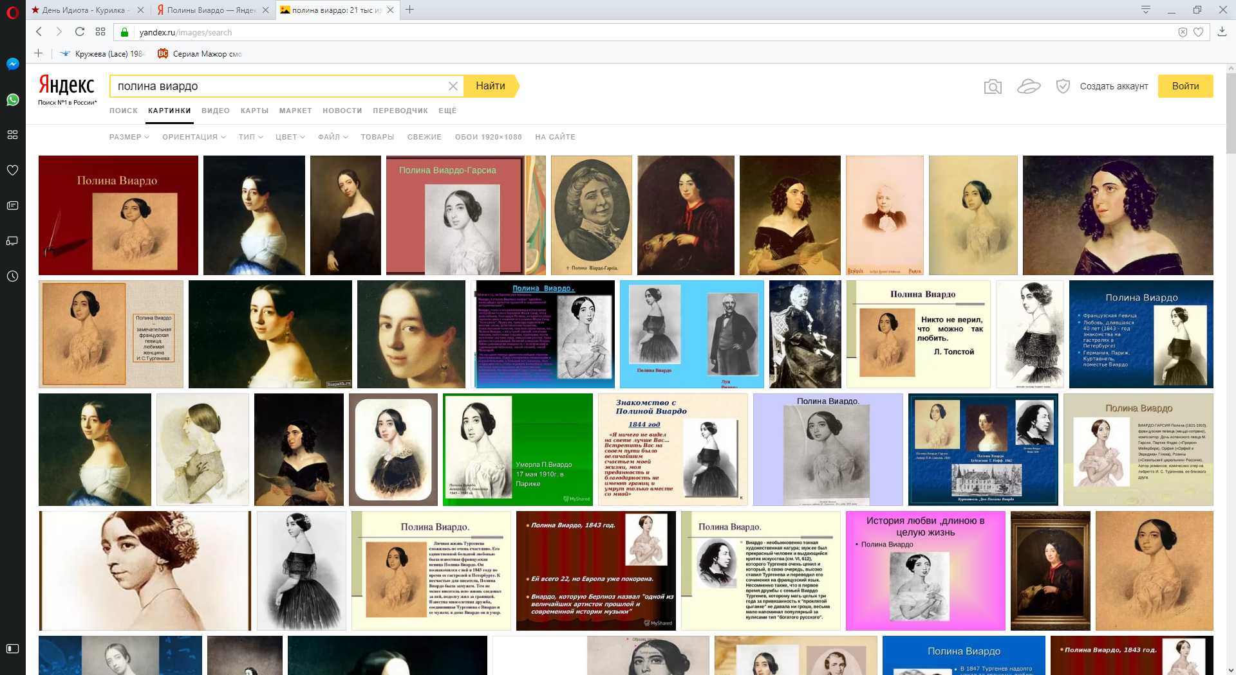Switch to ВИДЕО tab
This screenshot has height=675, width=1236.
tap(216, 111)
